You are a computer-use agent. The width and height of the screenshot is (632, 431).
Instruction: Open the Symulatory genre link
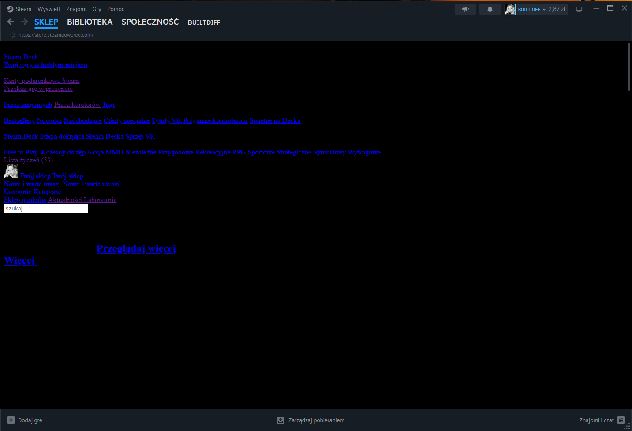(x=330, y=152)
